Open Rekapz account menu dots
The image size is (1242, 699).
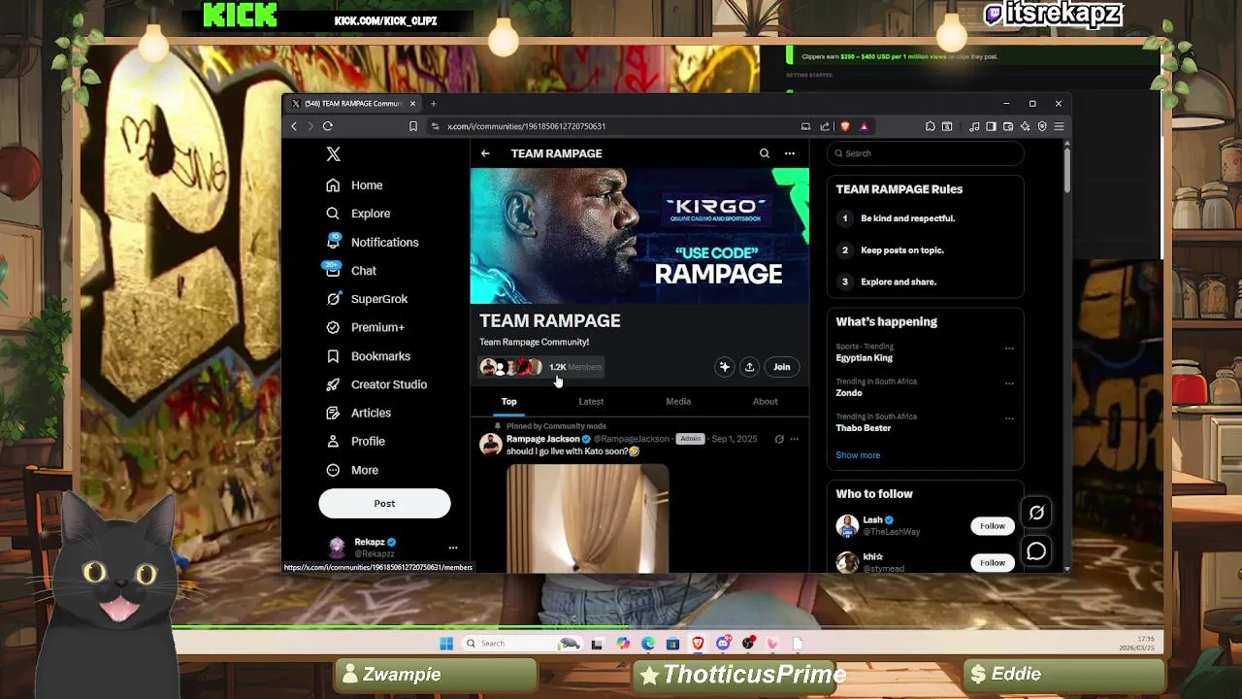[x=452, y=548]
